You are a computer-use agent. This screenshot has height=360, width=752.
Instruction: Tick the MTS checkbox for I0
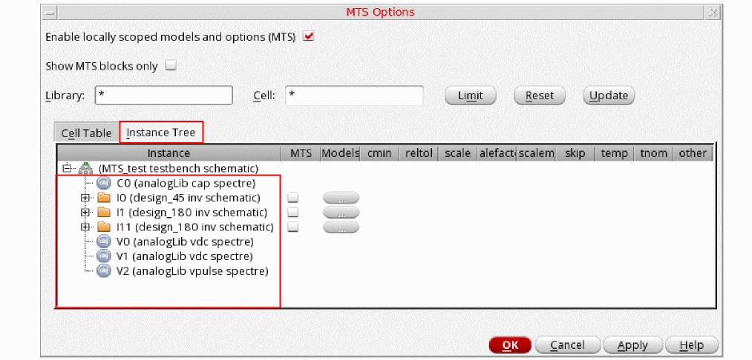[292, 198]
